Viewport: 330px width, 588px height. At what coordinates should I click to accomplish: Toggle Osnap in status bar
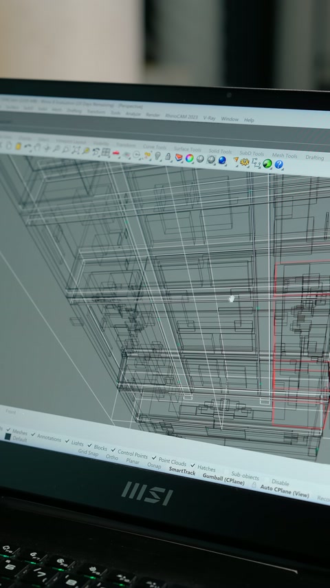coord(154,465)
